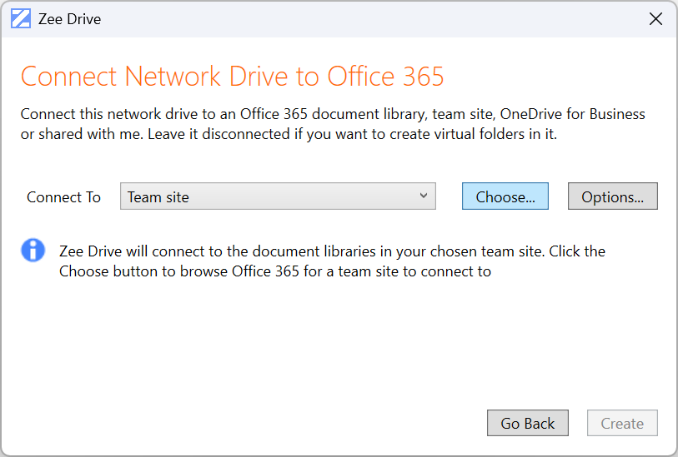Select the 'Team site' text in combo box
Viewport: 678px width, 457px height.
click(x=158, y=197)
